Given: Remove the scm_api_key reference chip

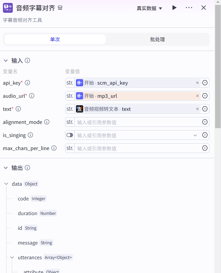Looking at the screenshot, I should [197, 83].
